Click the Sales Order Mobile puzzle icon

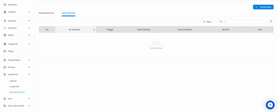(x=5, y=106)
